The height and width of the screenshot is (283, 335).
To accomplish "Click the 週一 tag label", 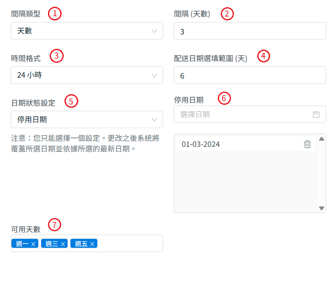I will click(22, 244).
